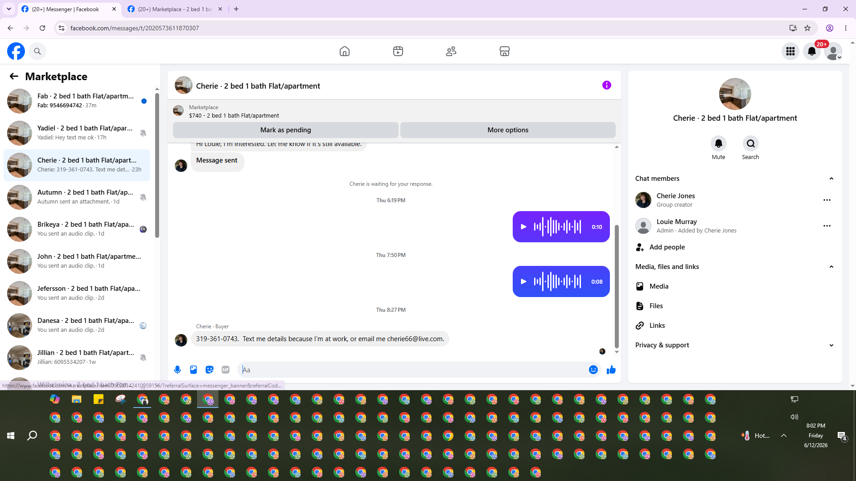The width and height of the screenshot is (856, 481).
Task: Open the Autumn conversation
Action: pyautogui.click(x=77, y=197)
